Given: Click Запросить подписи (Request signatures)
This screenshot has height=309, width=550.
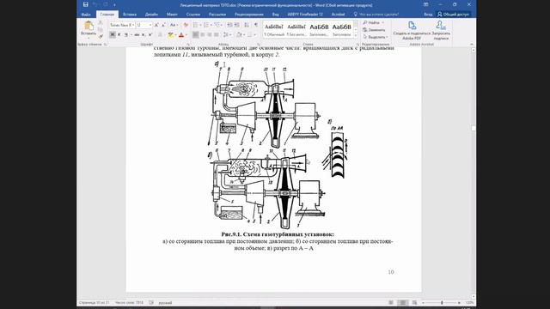Looking at the screenshot, I should [441, 30].
